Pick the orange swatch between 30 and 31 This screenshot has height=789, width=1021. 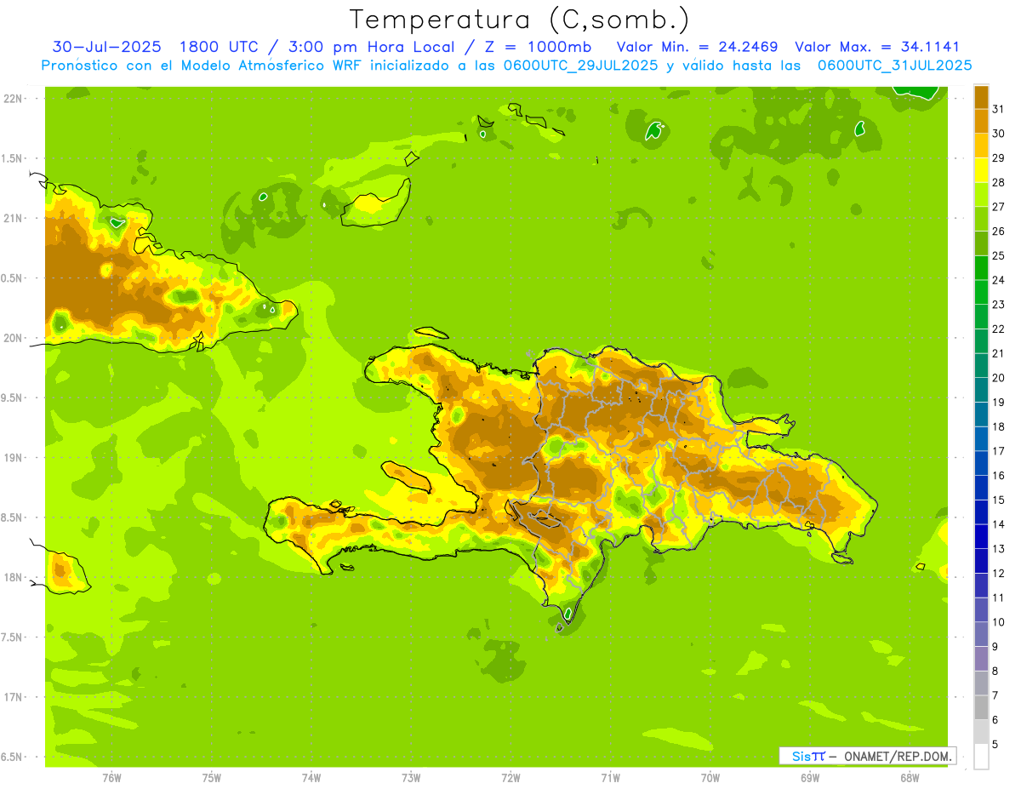981,122
